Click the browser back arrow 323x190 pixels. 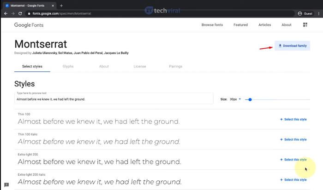point(6,13)
